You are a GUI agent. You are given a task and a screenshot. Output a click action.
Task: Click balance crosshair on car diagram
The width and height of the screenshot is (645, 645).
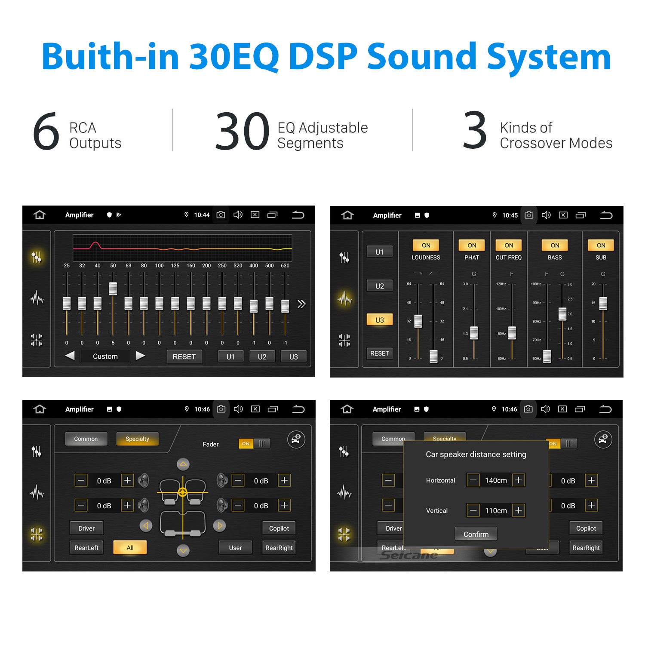[x=182, y=492]
